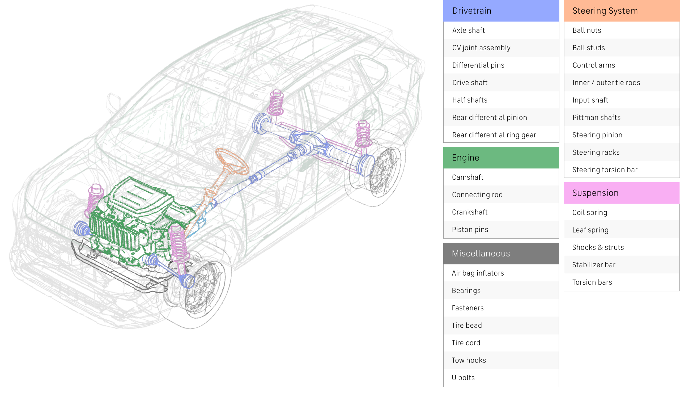Click the Steering racks entry
680x405 pixels.
(x=622, y=153)
